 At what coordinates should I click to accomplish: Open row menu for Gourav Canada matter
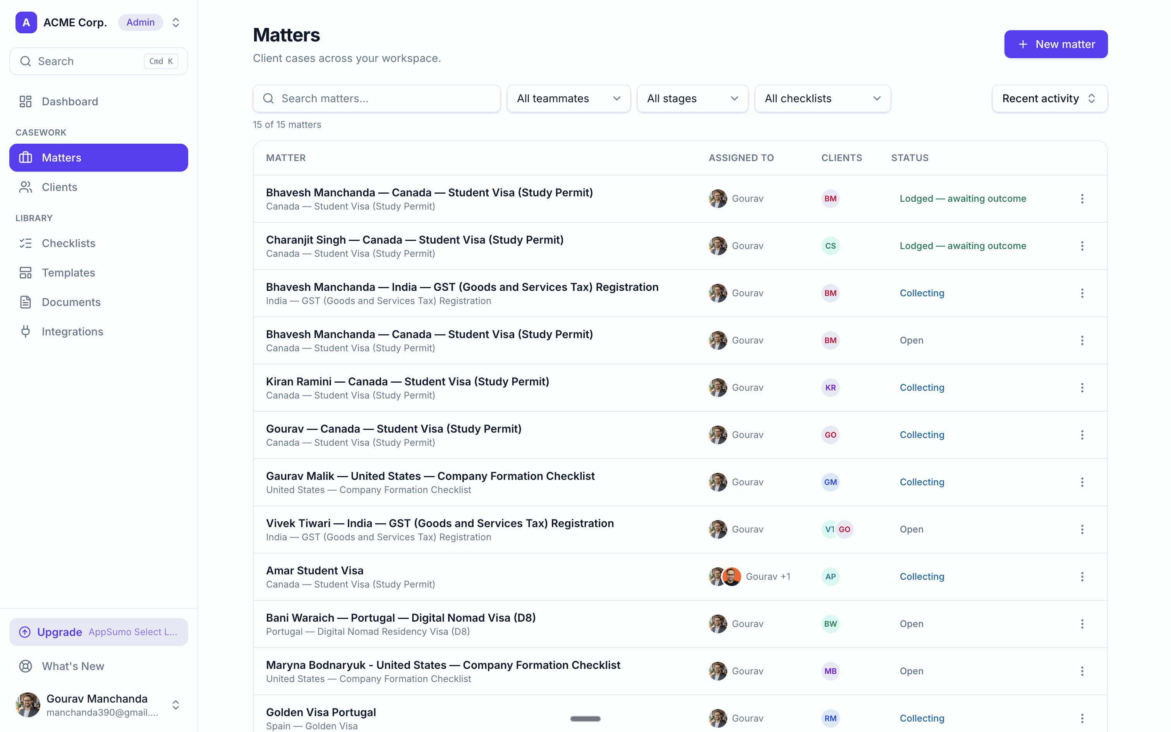(1082, 435)
